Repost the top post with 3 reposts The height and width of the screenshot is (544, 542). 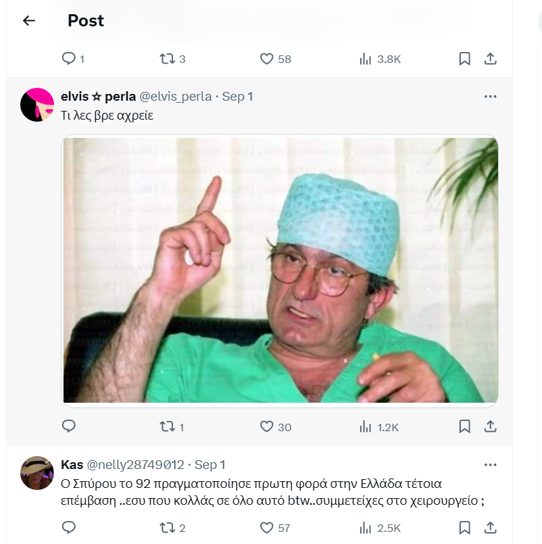[166, 59]
